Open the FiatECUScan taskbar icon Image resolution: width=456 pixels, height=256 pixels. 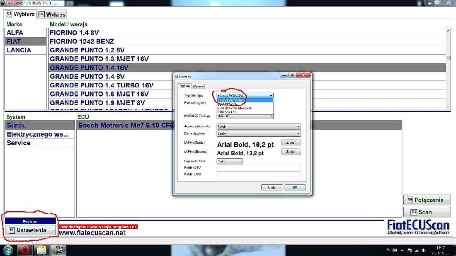coord(58,250)
